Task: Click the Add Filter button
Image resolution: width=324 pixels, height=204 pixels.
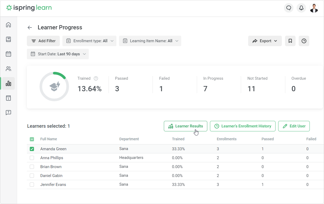Action: [x=43, y=41]
